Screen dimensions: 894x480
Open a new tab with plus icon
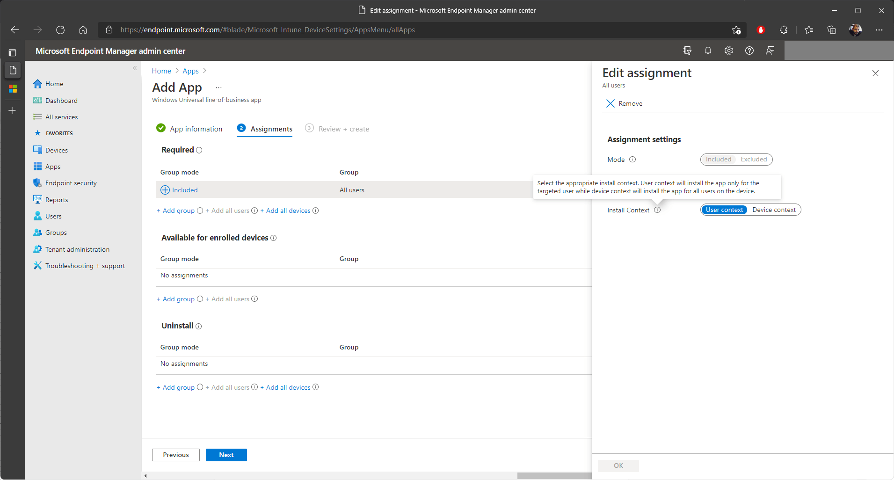[13, 110]
